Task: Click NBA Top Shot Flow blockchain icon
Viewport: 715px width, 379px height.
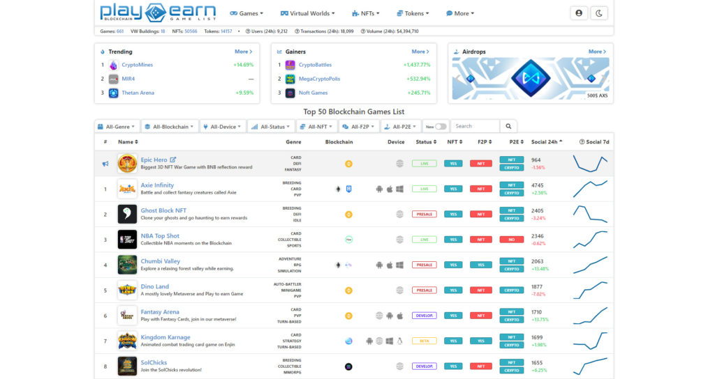Action: [348, 240]
